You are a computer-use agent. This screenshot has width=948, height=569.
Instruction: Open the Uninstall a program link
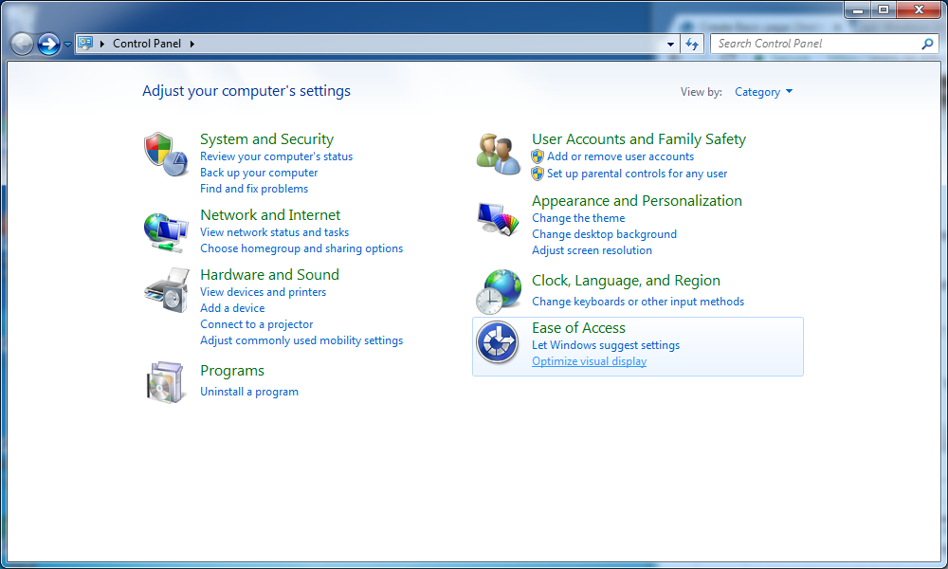249,392
